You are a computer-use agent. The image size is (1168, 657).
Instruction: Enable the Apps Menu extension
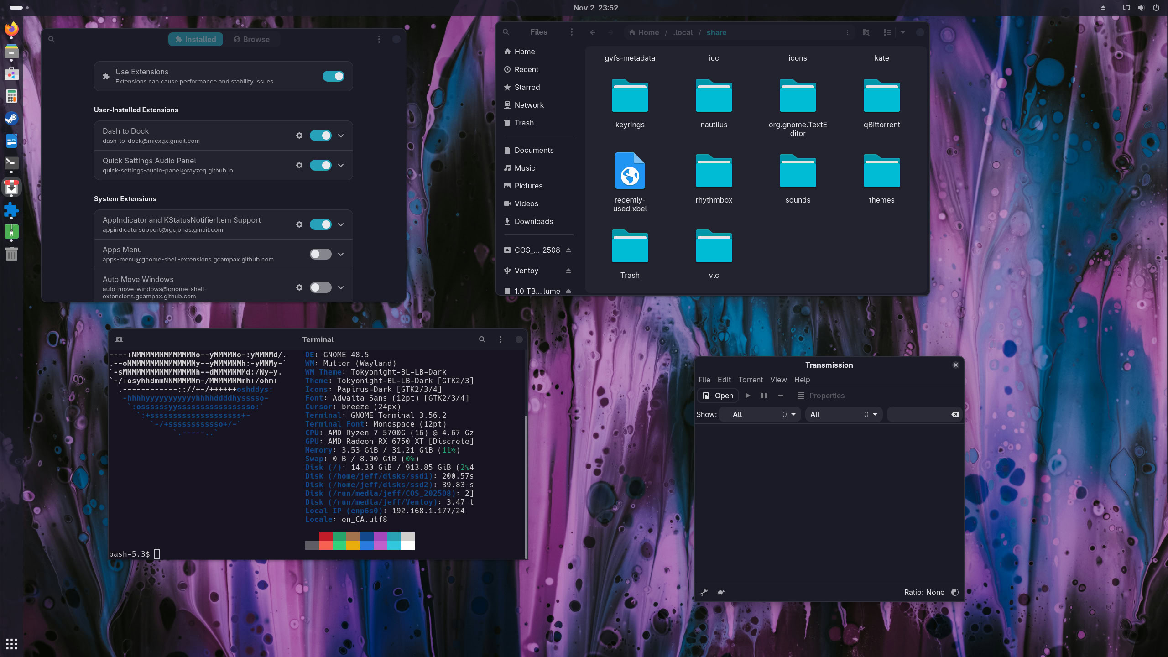coord(320,254)
